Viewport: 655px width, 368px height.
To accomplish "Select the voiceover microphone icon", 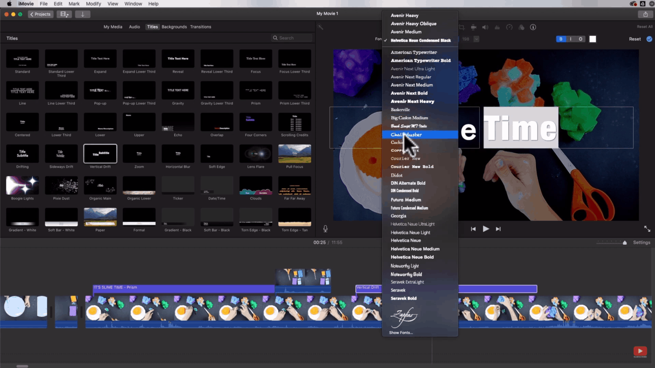I will click(x=325, y=228).
